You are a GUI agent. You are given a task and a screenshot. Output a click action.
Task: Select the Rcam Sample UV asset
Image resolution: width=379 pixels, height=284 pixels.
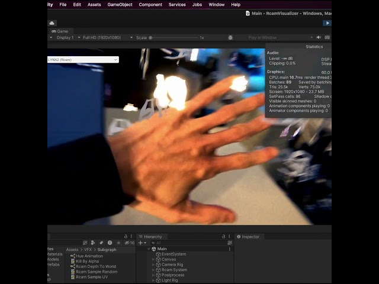(x=92, y=277)
